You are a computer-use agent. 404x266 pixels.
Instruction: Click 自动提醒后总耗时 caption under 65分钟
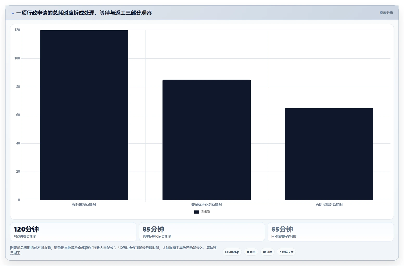tap(284, 236)
